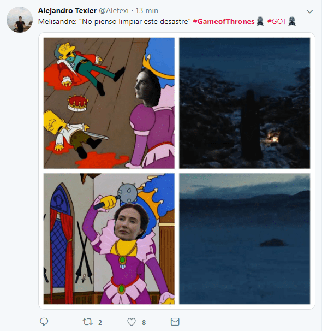Screen dimensions: 322x331
Task: Share tweet via the envelope message icon
Action: pos(175,322)
